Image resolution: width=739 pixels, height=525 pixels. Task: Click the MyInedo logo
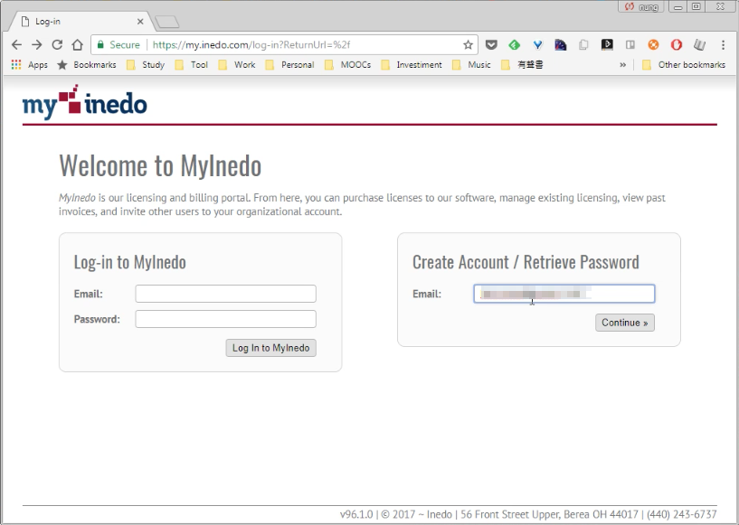(x=85, y=102)
